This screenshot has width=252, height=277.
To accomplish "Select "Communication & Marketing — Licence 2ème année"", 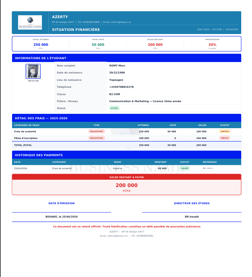I will (x=145, y=101).
